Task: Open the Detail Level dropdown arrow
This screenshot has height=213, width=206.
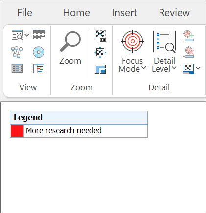Action: click(x=174, y=68)
